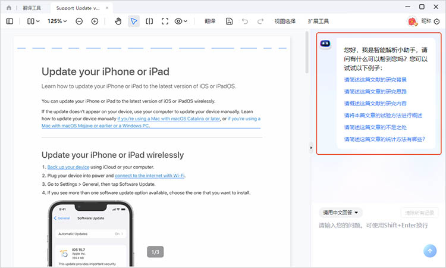Click heading Update your iPhone or iPad wirelessly
446x268 pixels.
tap(112, 155)
